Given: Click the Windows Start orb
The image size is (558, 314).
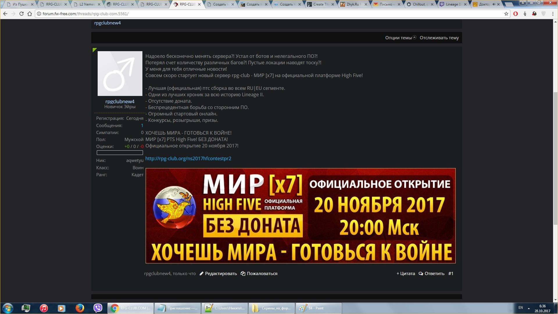Looking at the screenshot, I should (x=8, y=308).
